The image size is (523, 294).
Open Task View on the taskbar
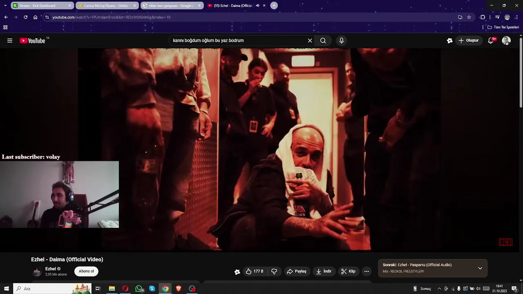(x=98, y=289)
